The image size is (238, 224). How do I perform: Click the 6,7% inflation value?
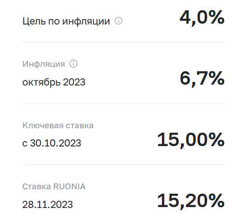pyautogui.click(x=202, y=79)
